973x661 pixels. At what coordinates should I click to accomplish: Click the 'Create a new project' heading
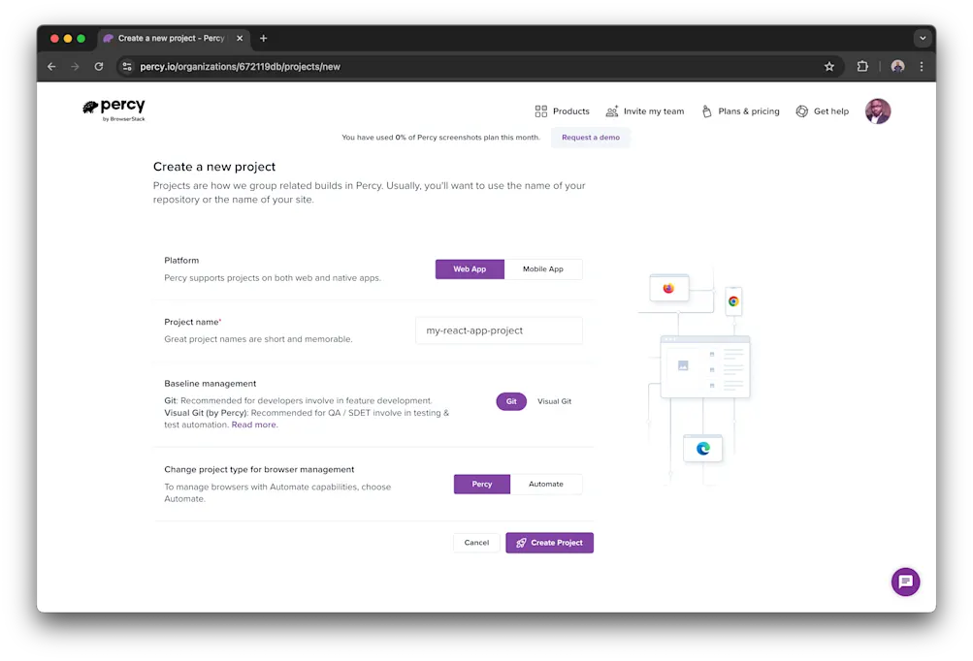[x=214, y=167]
